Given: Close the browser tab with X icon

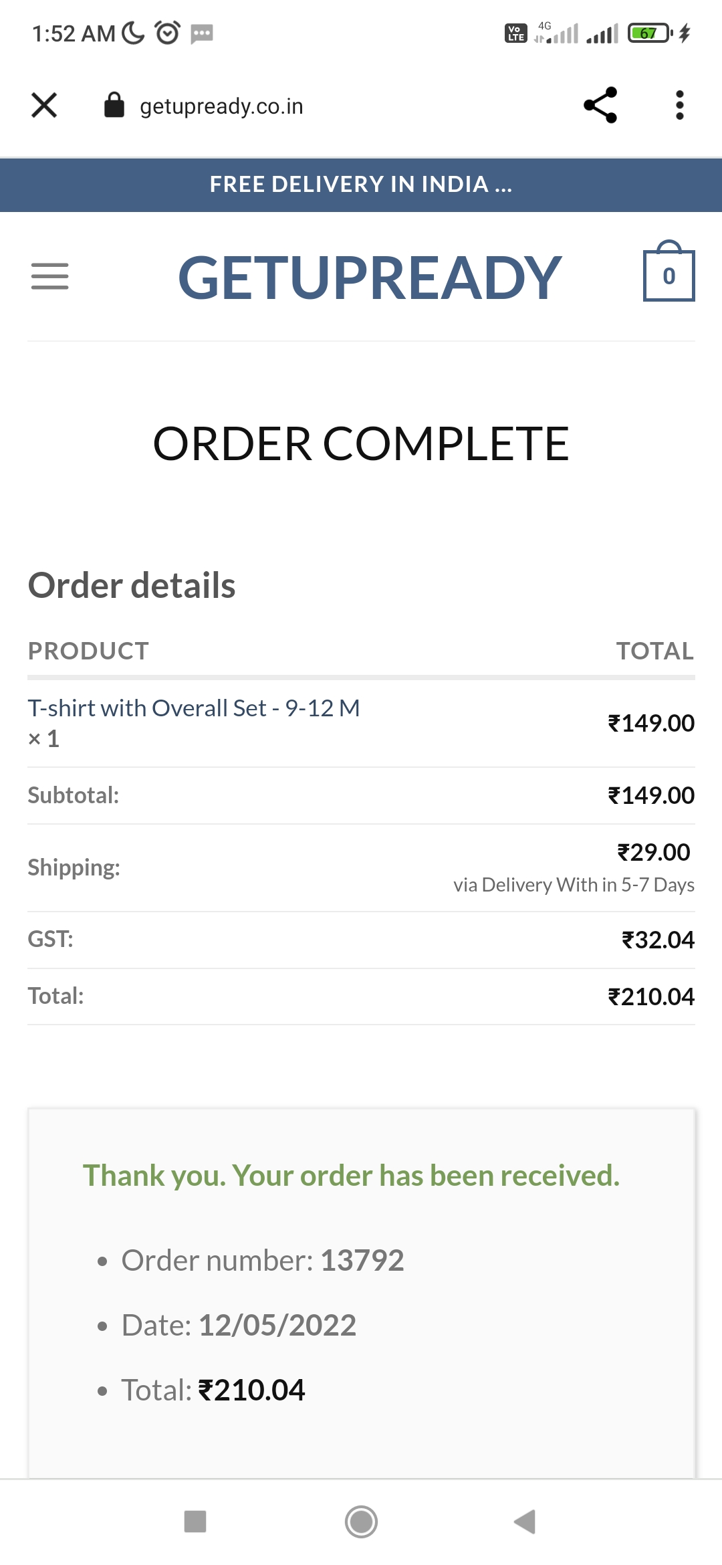Looking at the screenshot, I should 44,105.
